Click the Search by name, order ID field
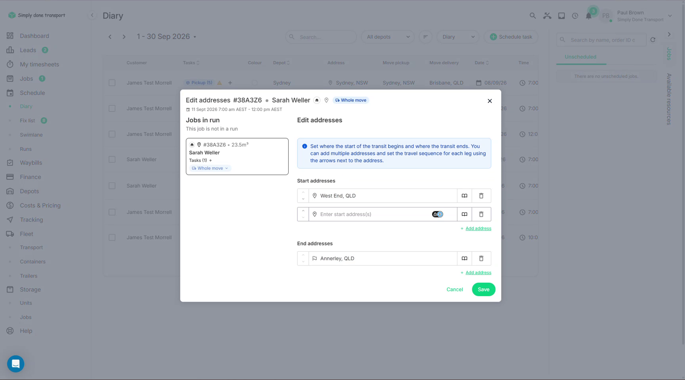 click(601, 40)
